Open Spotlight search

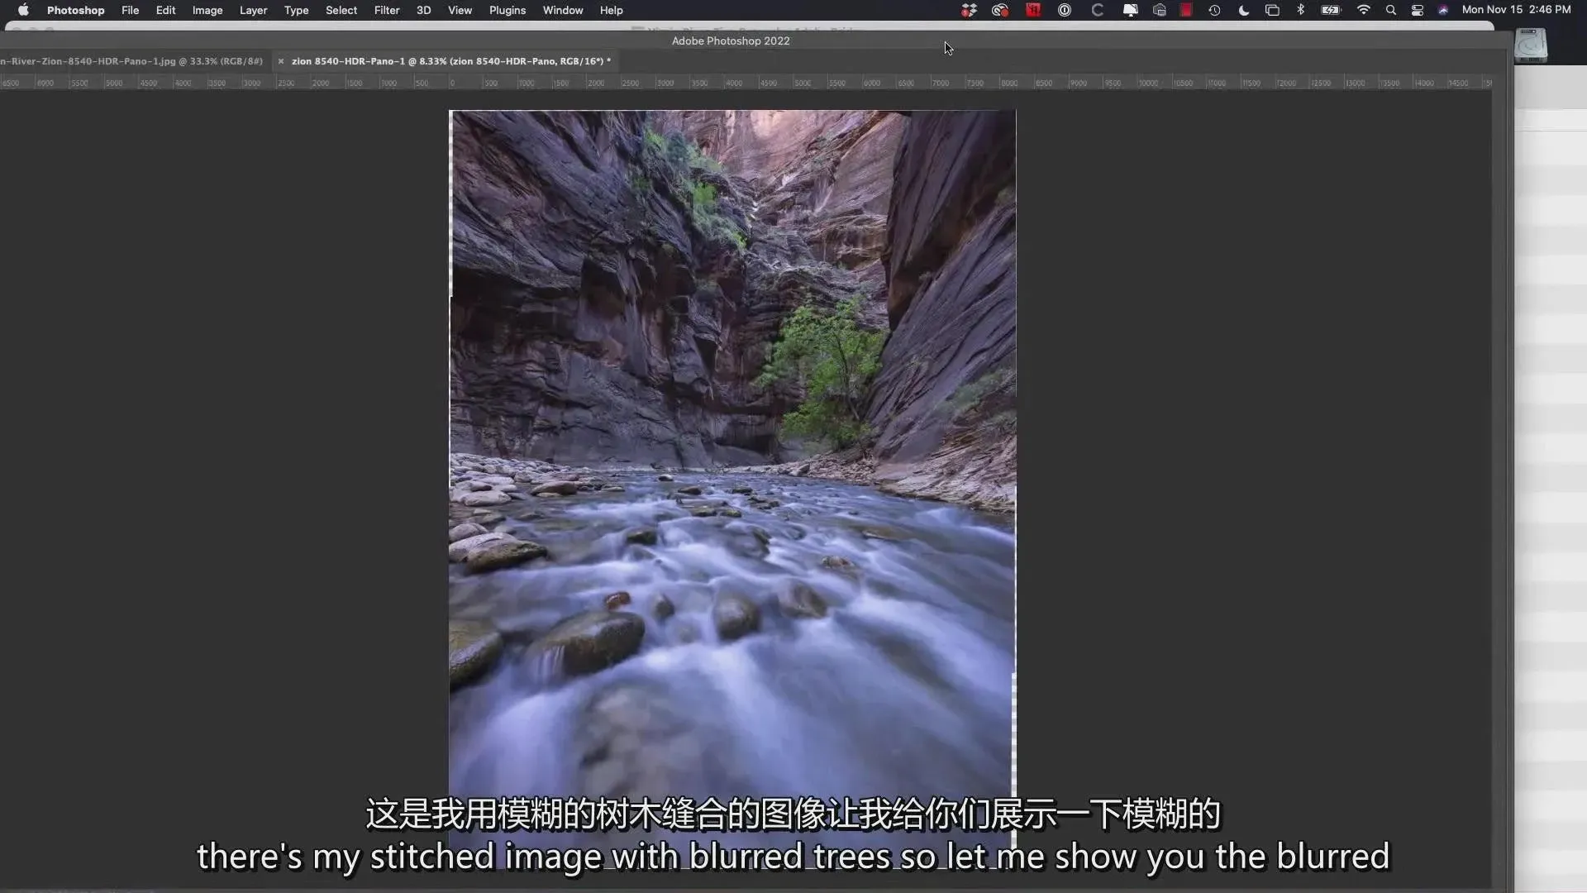1391,10
